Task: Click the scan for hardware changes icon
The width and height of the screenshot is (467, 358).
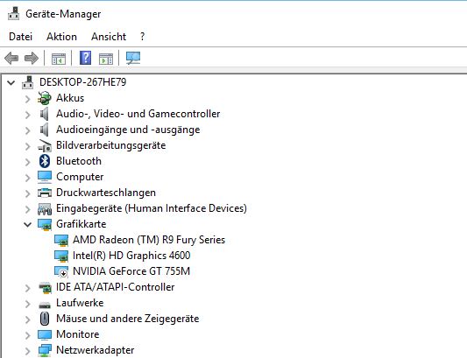Action: [133, 58]
